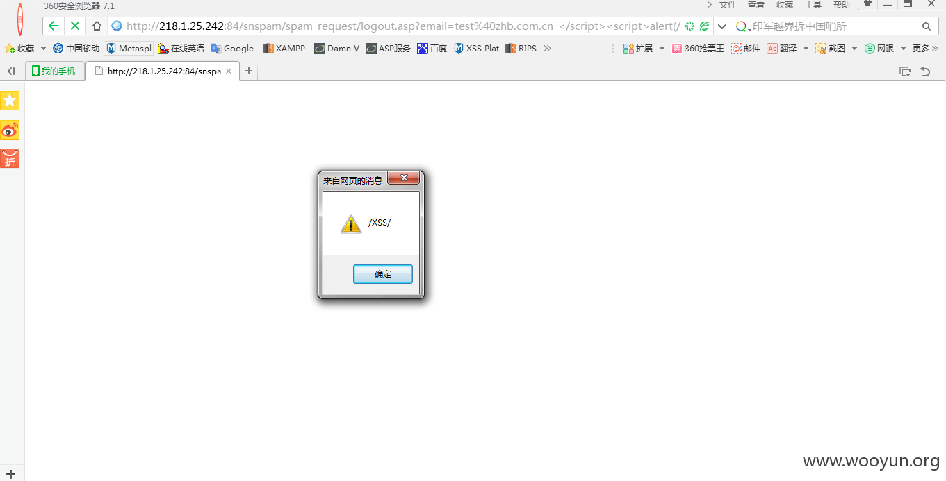This screenshot has height=481, width=946.
Task: Expand the 网银 dropdown arrow
Action: coord(903,49)
